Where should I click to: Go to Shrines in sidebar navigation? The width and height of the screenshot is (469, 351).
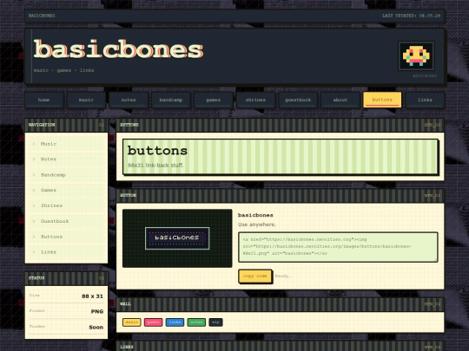click(66, 205)
